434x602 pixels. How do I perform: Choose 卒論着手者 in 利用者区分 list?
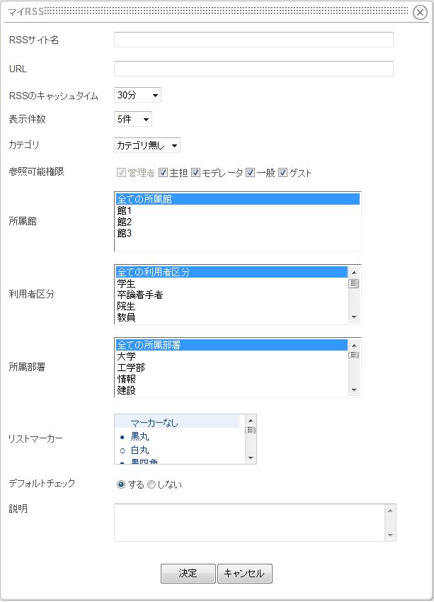tap(232, 295)
